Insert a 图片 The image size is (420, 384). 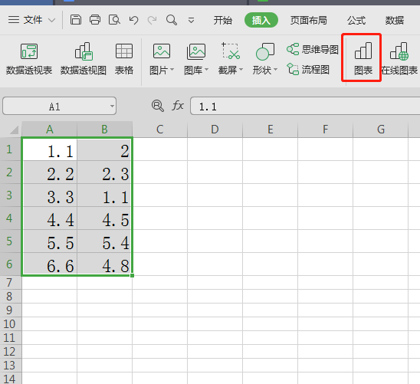162,59
